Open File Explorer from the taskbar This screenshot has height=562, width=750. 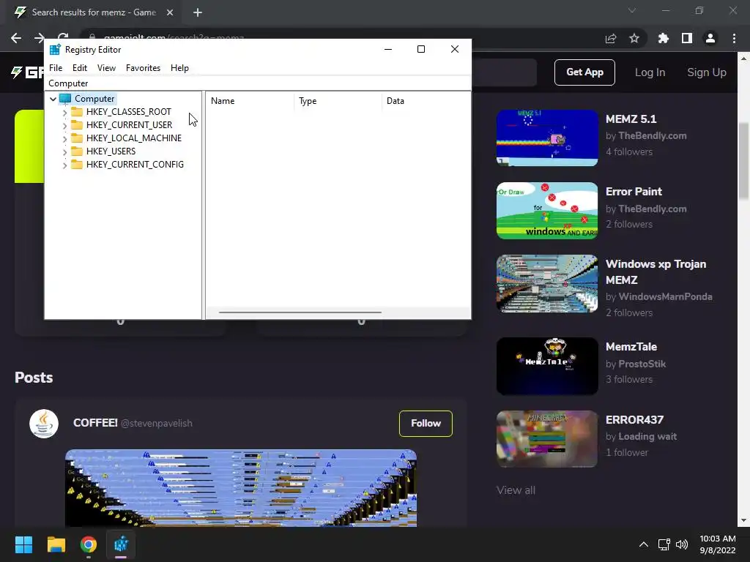click(x=56, y=544)
